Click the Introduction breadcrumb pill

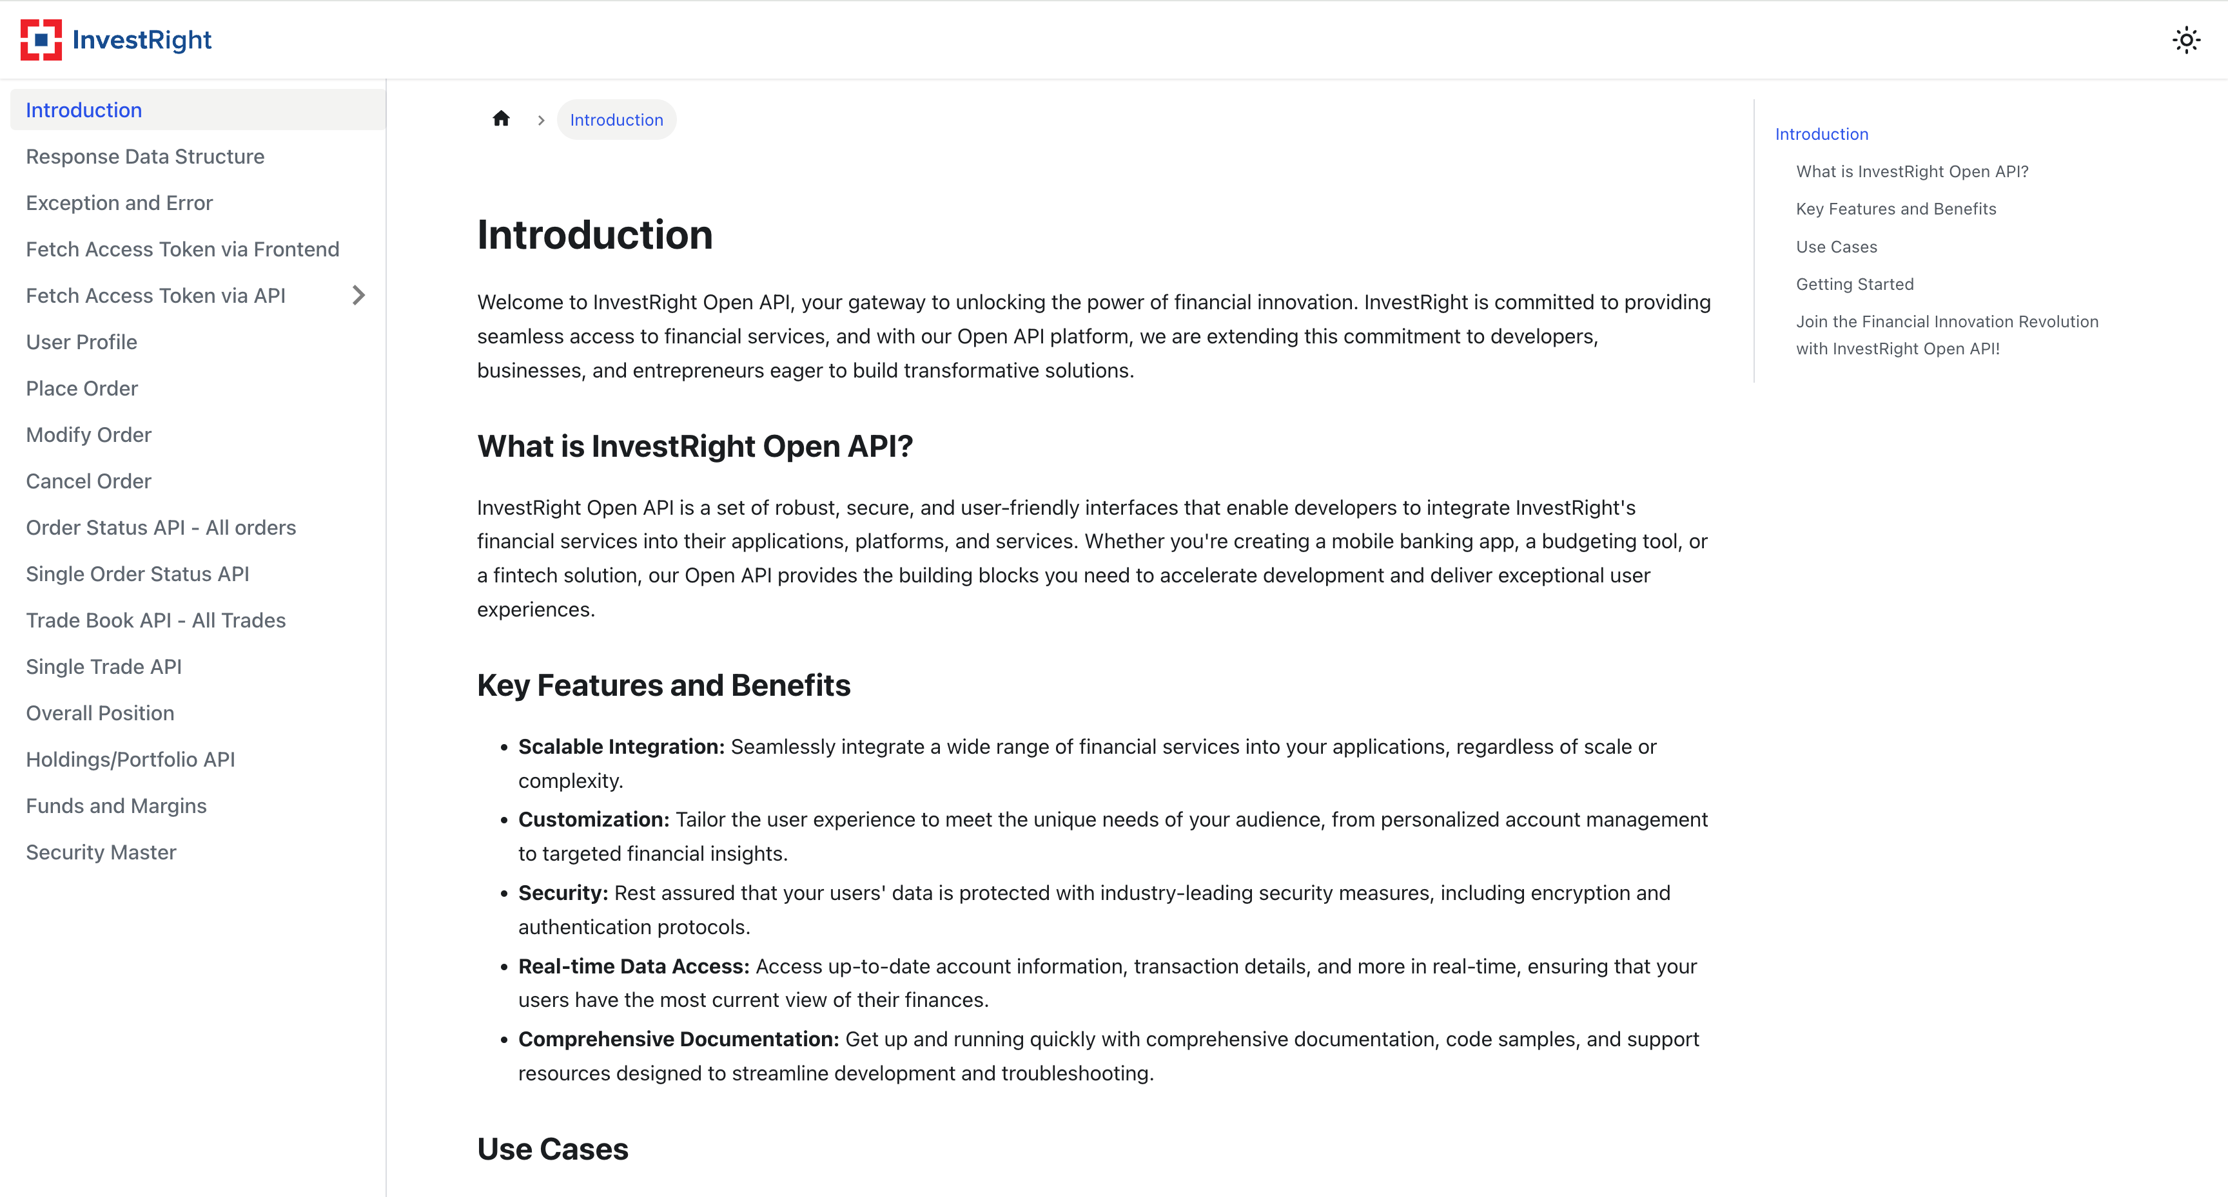[616, 120]
